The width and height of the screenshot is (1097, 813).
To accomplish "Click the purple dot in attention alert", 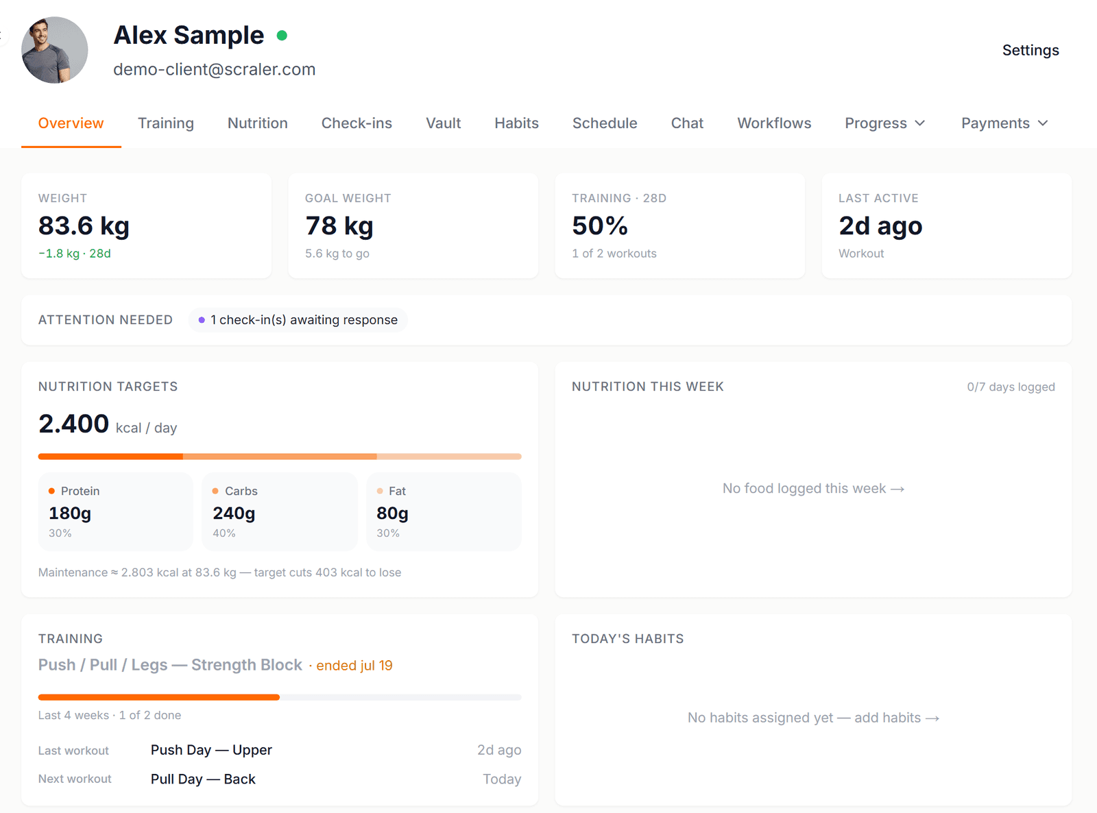I will tap(202, 320).
